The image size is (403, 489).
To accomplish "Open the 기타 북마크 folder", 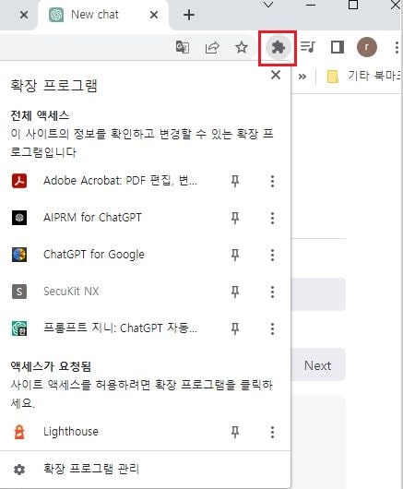I will click(x=364, y=76).
